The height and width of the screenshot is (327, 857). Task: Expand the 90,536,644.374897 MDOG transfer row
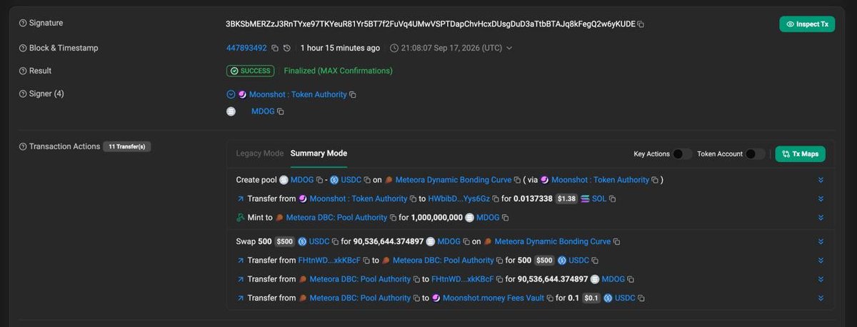point(821,279)
